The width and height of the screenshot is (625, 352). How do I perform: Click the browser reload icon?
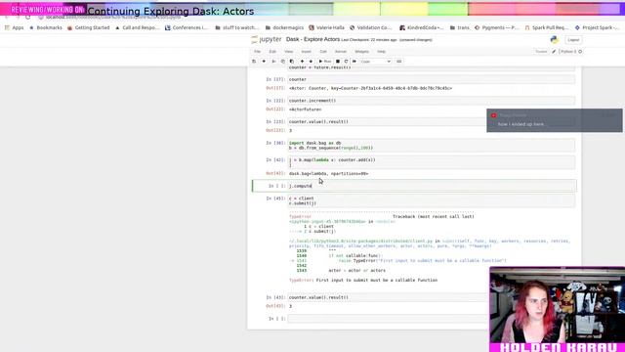pos(27,18)
